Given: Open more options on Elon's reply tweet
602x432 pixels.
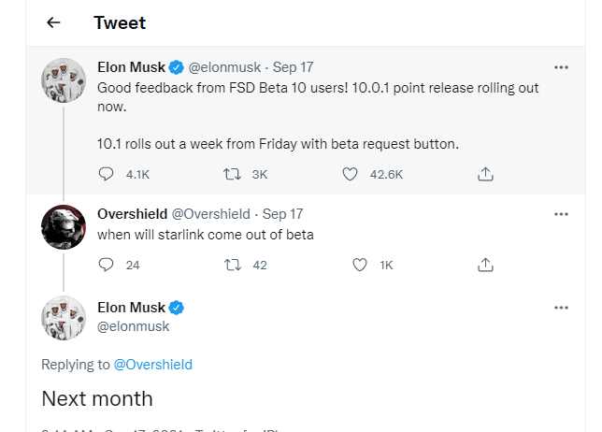Looking at the screenshot, I should 561,308.
